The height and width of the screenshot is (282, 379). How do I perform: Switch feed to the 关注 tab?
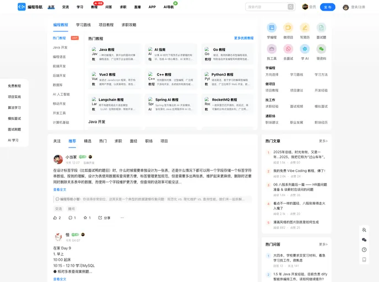tap(57, 141)
